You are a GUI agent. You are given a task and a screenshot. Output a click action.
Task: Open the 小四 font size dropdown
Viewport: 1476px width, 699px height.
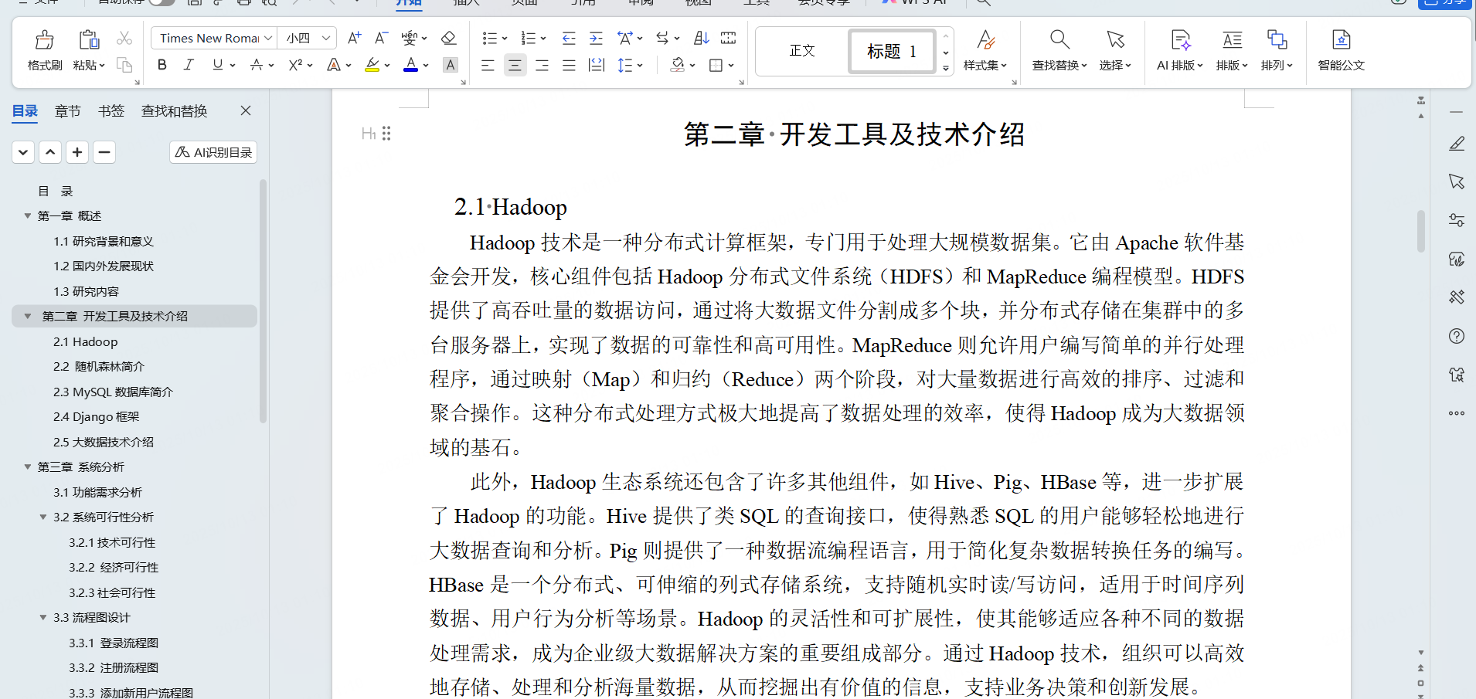pos(325,37)
